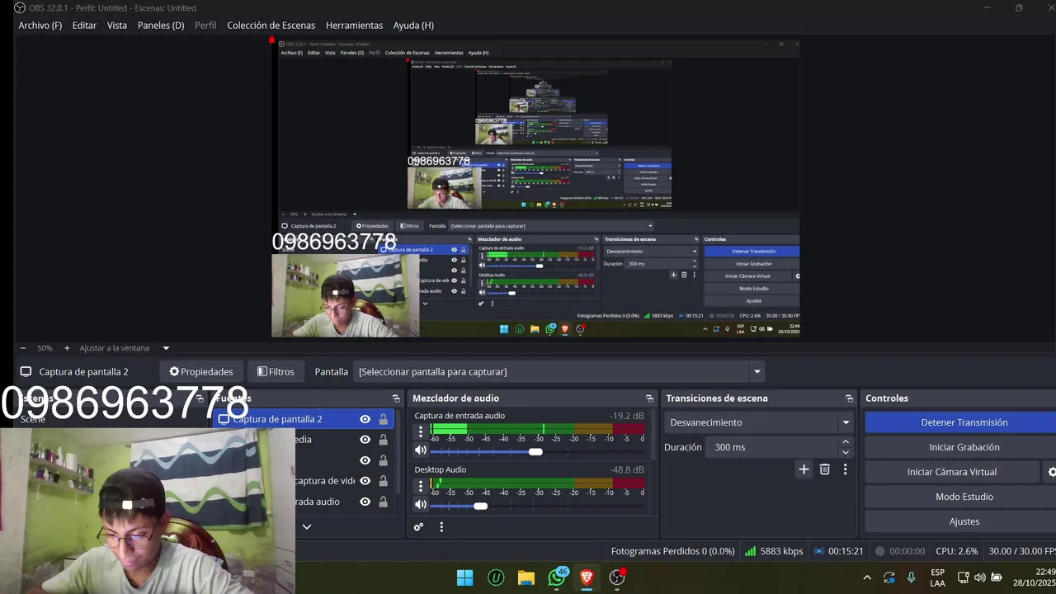Image resolution: width=1056 pixels, height=594 pixels.
Task: Open the Vista menu
Action: 117,26
